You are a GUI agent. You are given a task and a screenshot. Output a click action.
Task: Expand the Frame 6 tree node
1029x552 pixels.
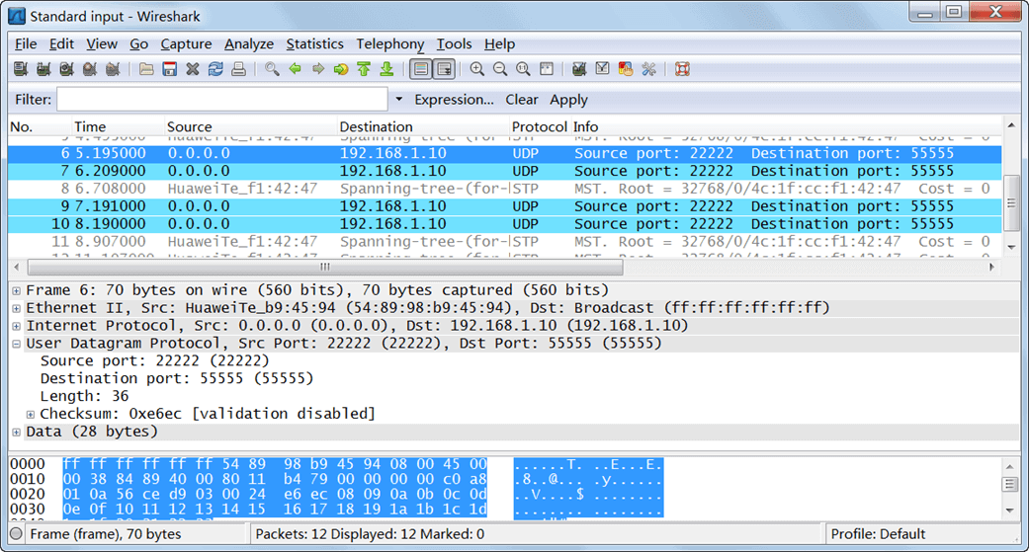click(17, 290)
